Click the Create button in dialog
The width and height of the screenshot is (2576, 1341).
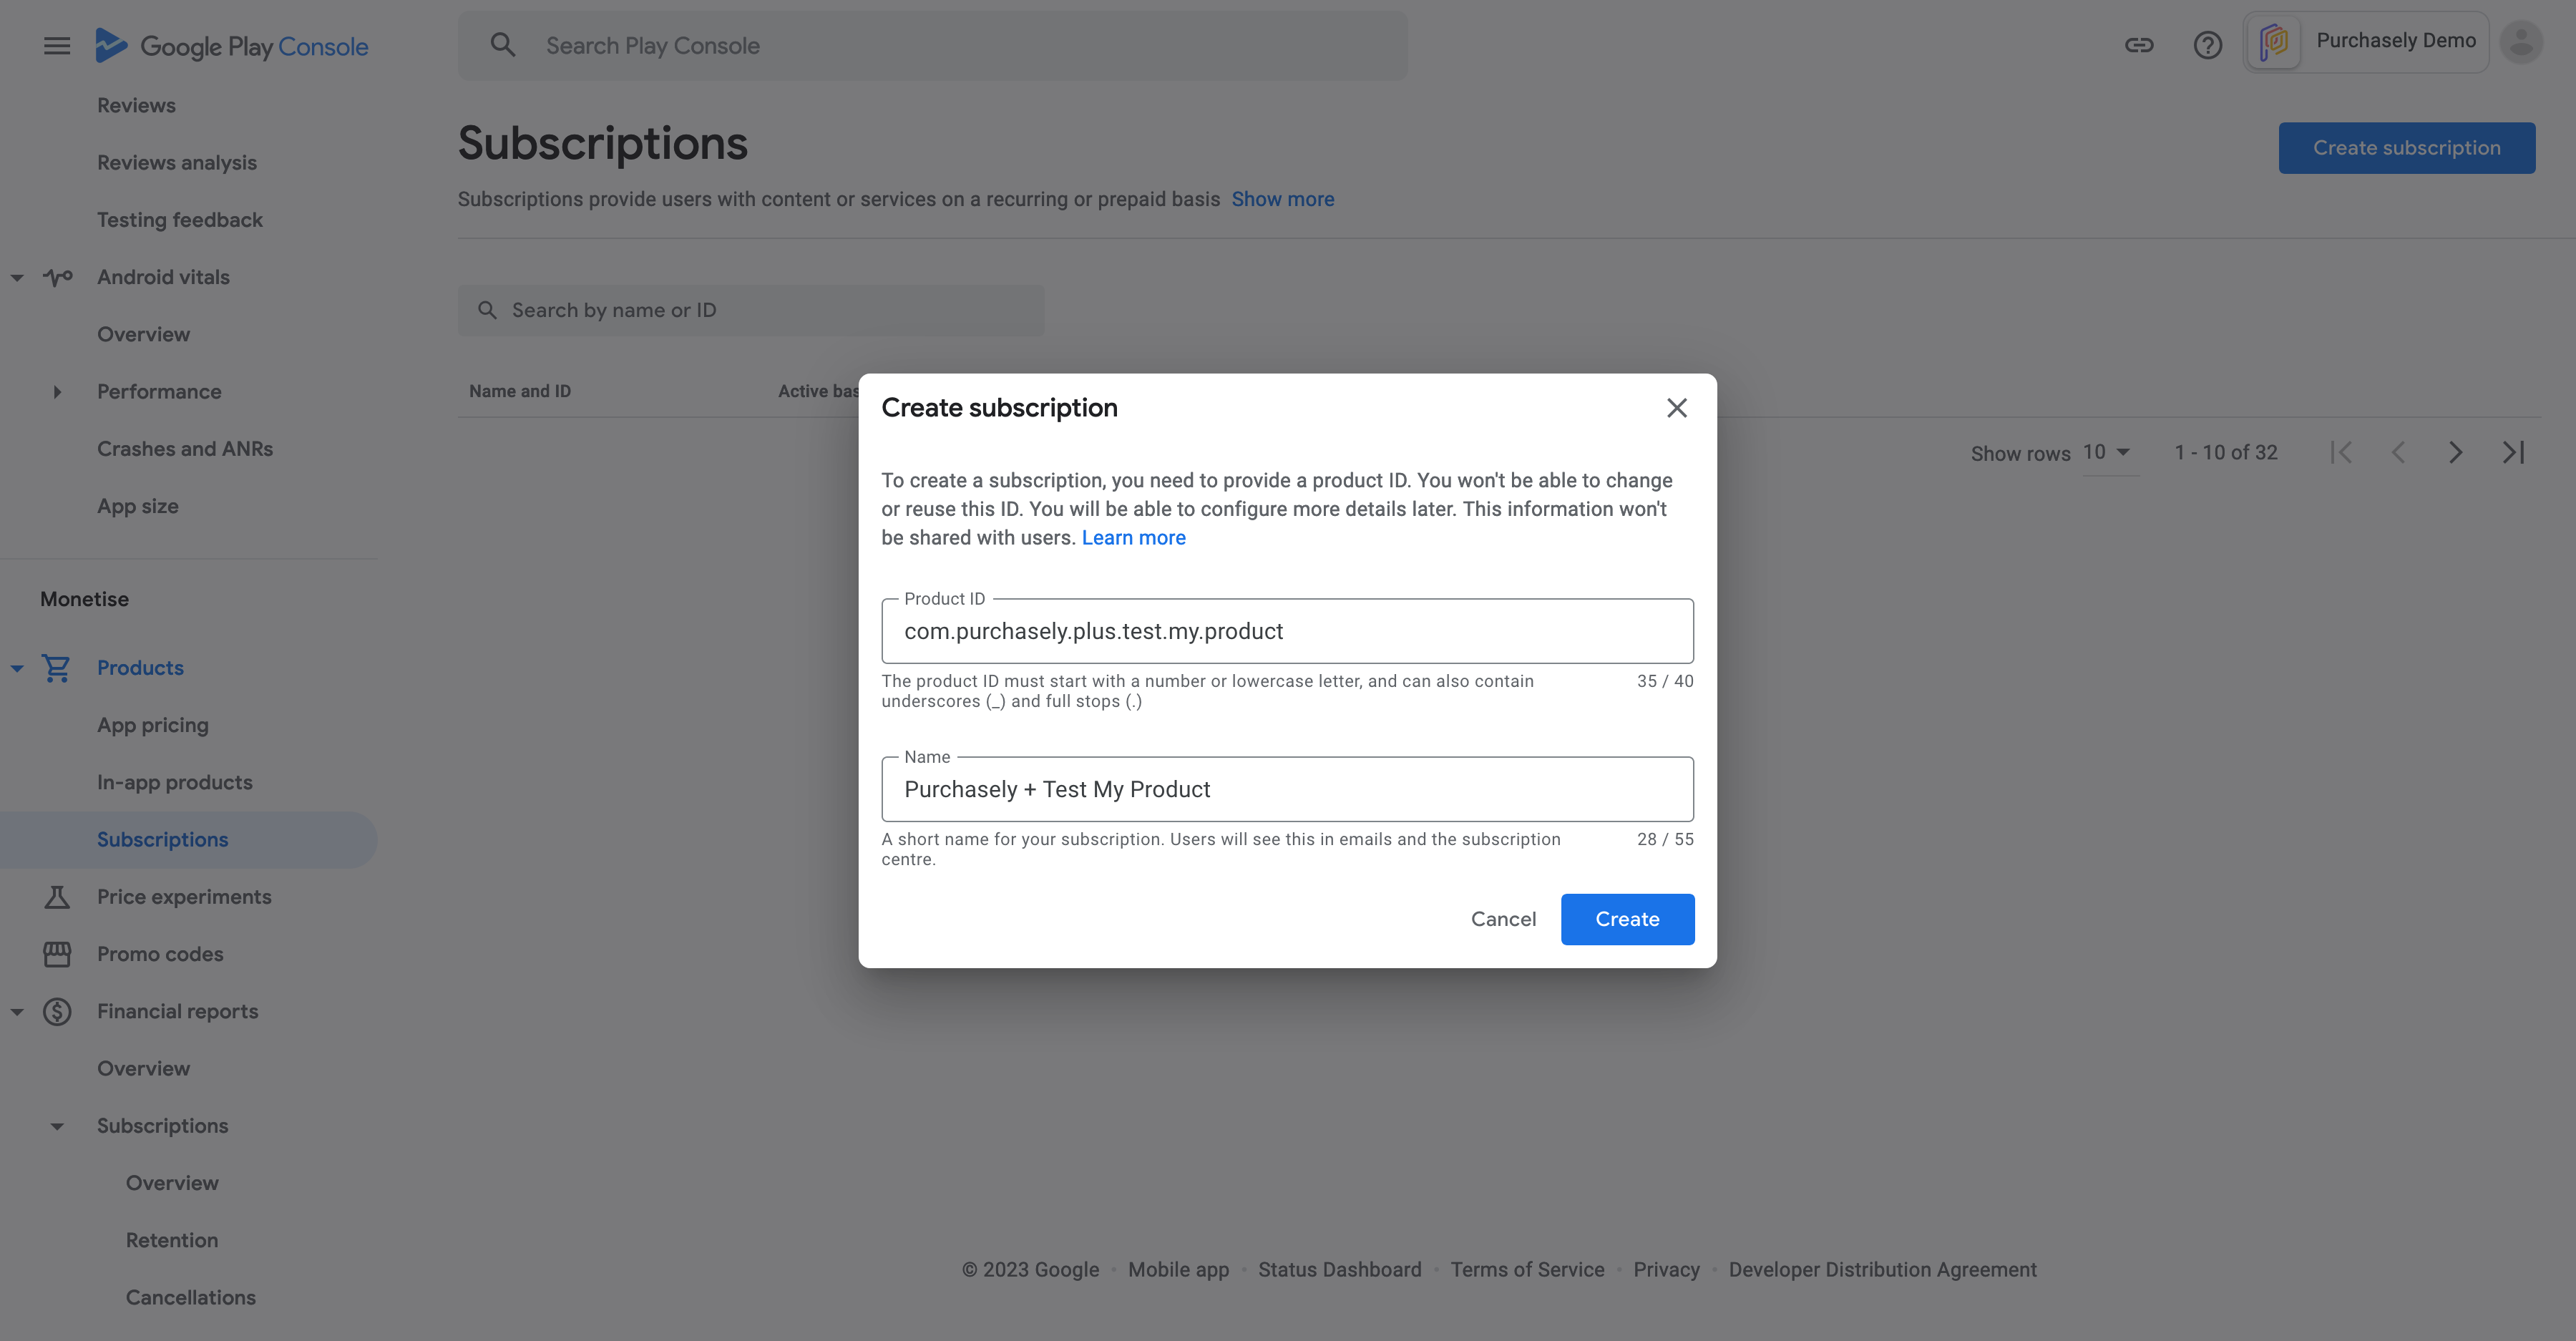[1627, 919]
